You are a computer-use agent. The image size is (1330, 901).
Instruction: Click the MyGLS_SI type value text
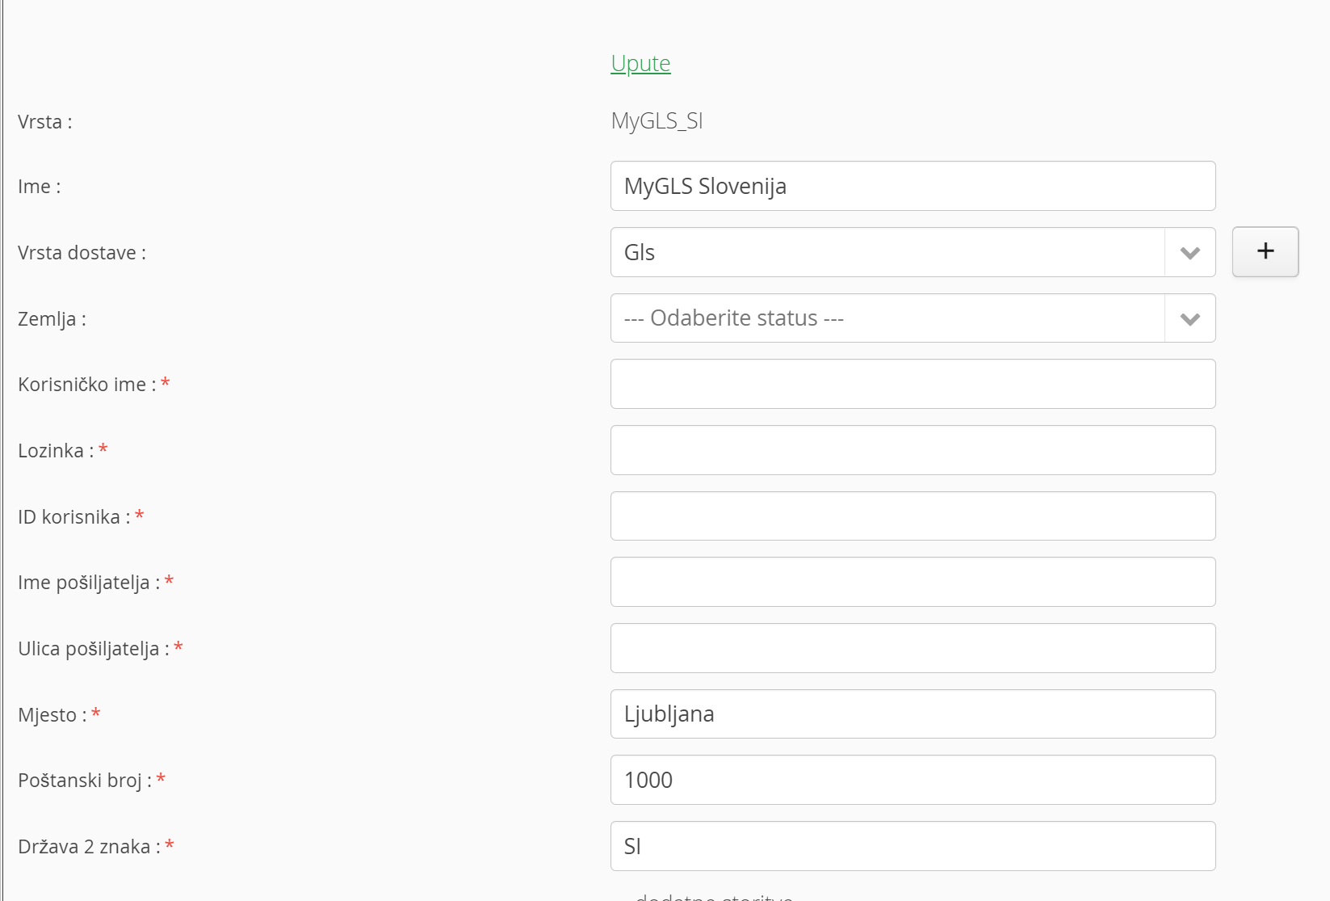click(657, 121)
